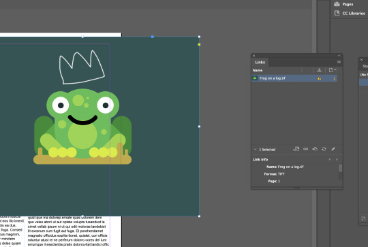368x247 pixels.
Task: Select next link in Link Info
Action: click(x=337, y=159)
